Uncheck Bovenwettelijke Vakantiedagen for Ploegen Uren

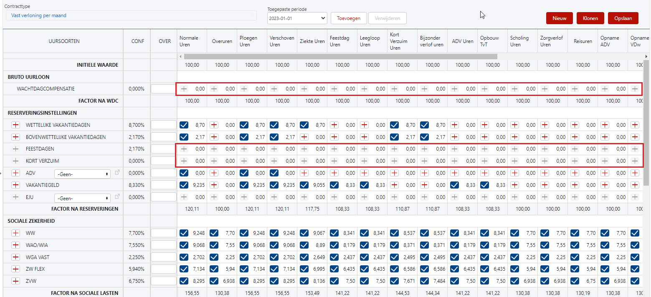tap(244, 137)
